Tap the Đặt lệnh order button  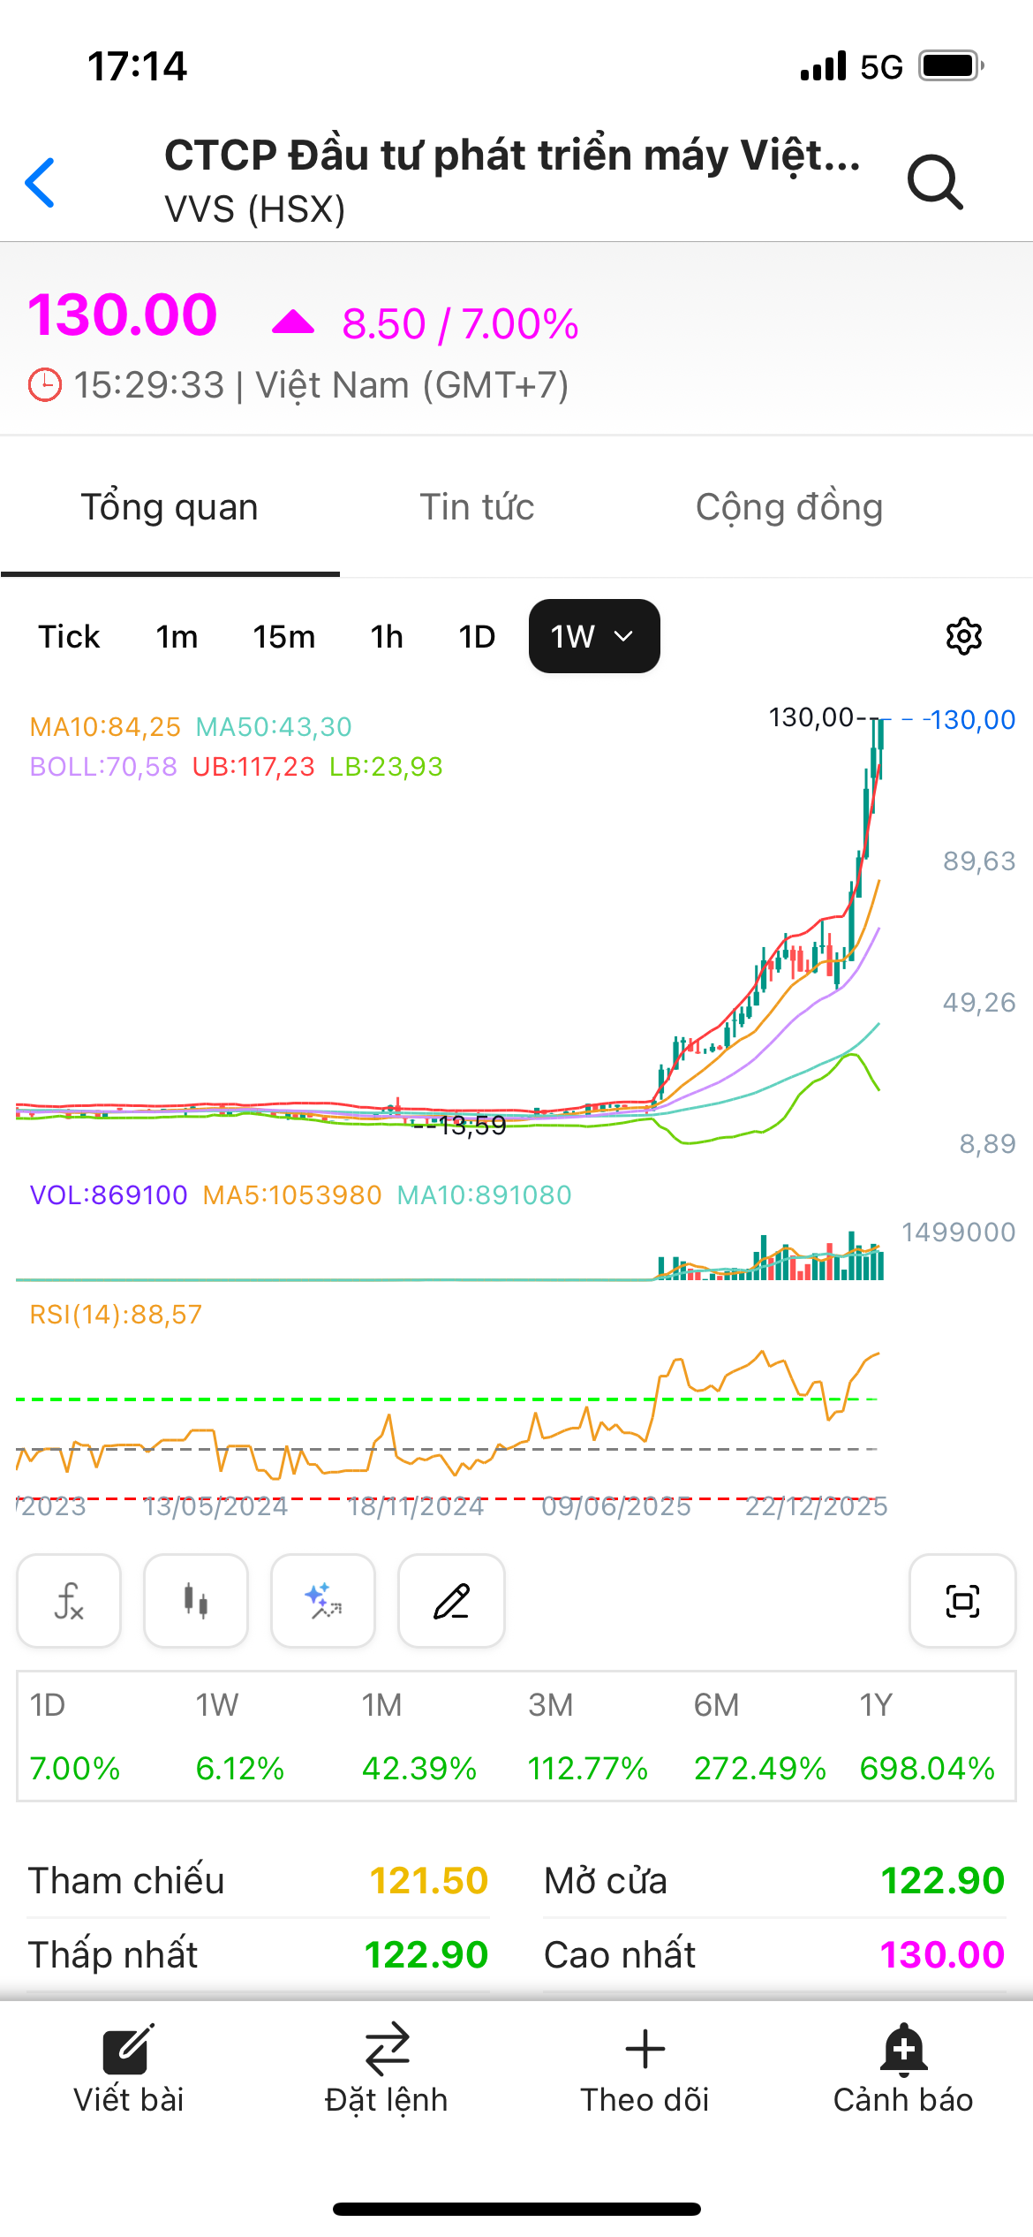(x=387, y=2069)
